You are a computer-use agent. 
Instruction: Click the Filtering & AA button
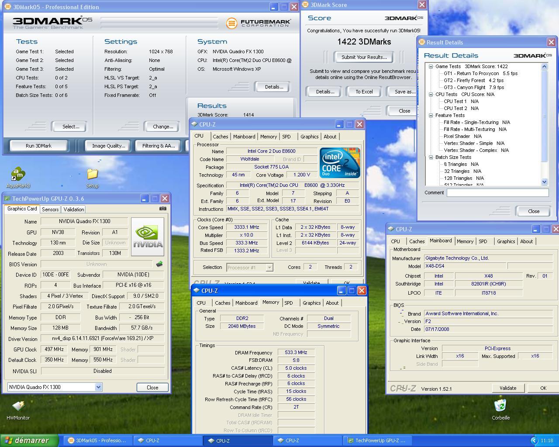(x=158, y=146)
